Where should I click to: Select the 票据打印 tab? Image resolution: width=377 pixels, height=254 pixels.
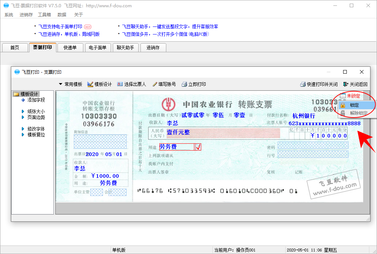coord(43,47)
